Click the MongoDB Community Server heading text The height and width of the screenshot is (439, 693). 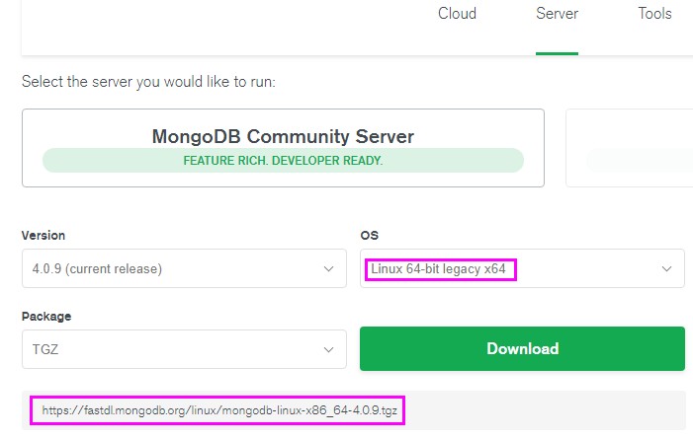point(283,136)
